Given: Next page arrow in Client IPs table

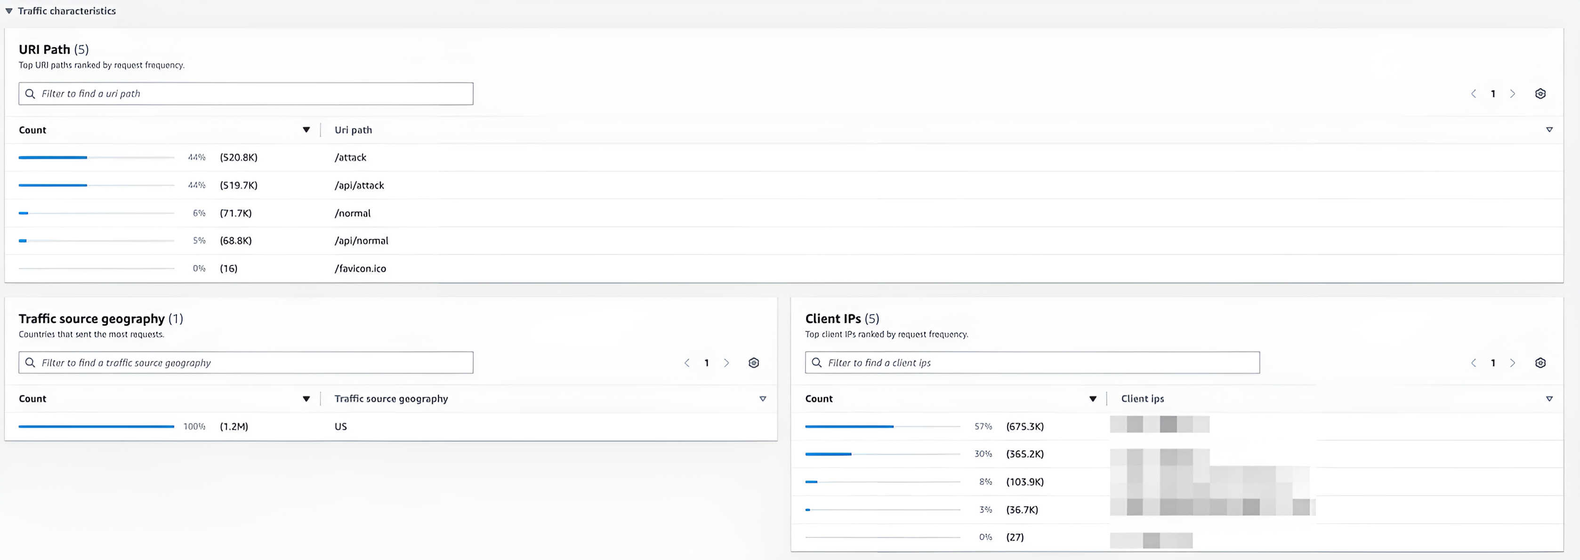Looking at the screenshot, I should (1512, 363).
